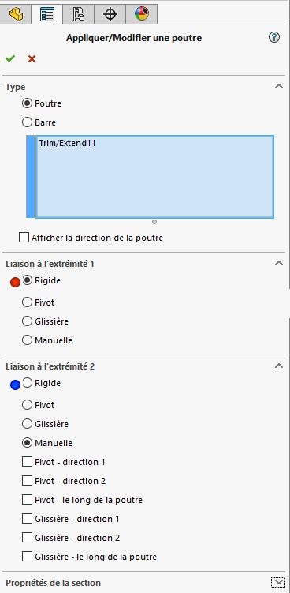Open the DisplayManager color sphere tab

coord(142,15)
